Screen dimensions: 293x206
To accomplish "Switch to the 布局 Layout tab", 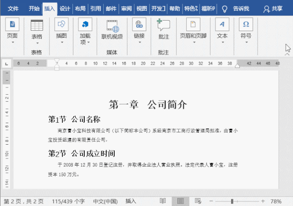I will point(80,9).
